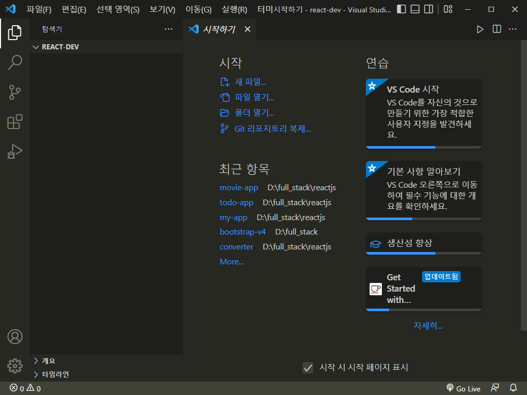Open the Extensions view icon
Screen dimensions: 527x395
[15, 121]
